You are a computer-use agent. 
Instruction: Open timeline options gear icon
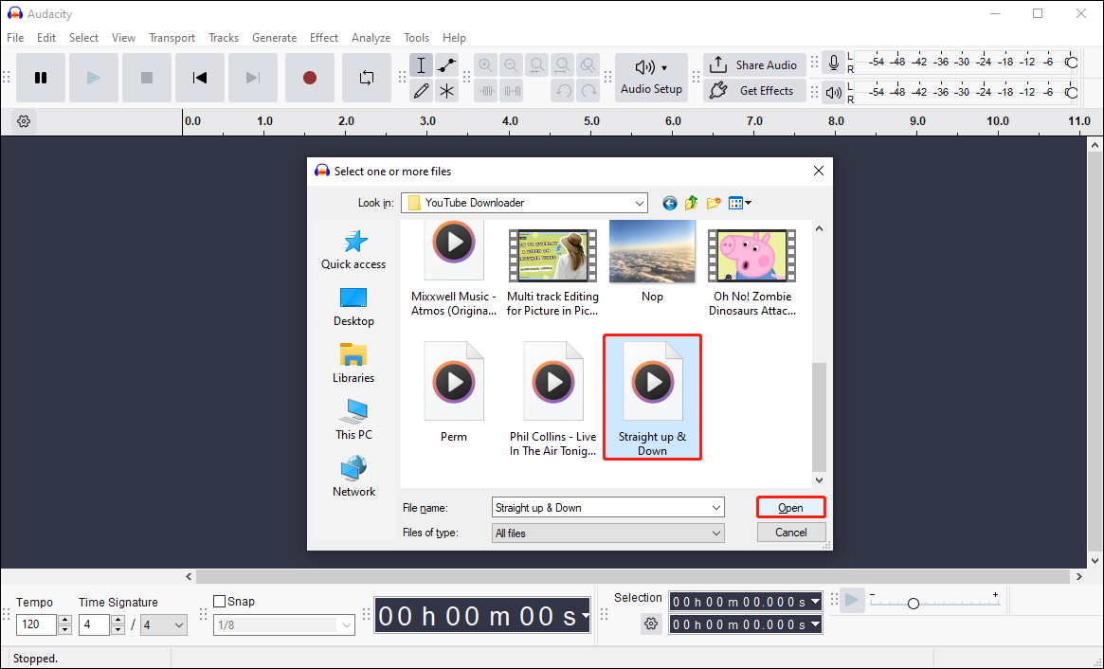24,121
